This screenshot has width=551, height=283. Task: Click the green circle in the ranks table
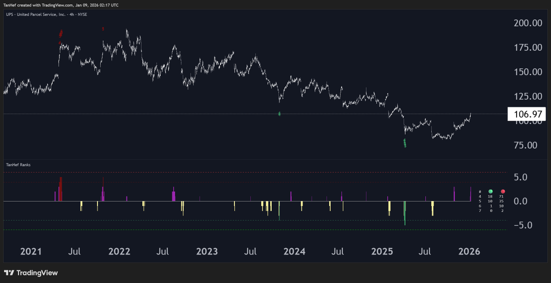point(490,191)
